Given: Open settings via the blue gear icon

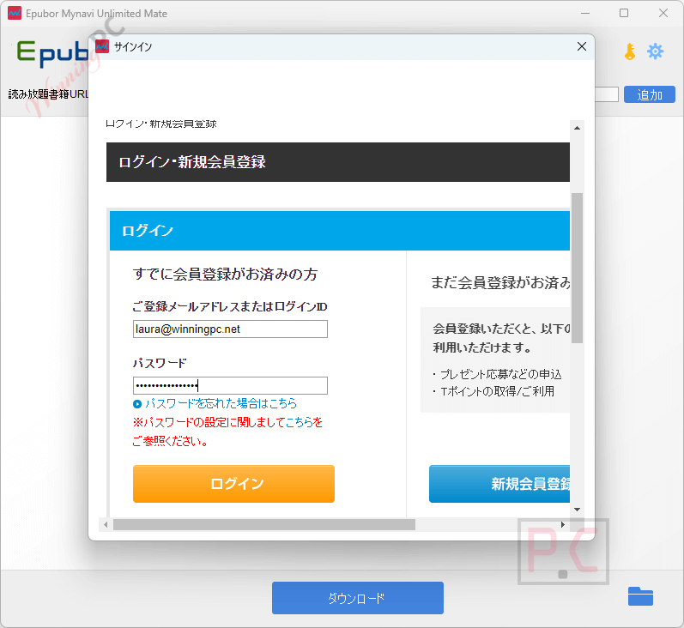Looking at the screenshot, I should pyautogui.click(x=655, y=51).
